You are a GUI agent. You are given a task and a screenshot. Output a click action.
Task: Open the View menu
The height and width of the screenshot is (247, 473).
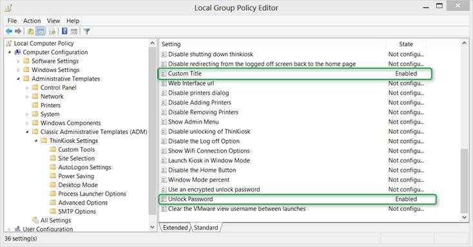click(x=53, y=21)
